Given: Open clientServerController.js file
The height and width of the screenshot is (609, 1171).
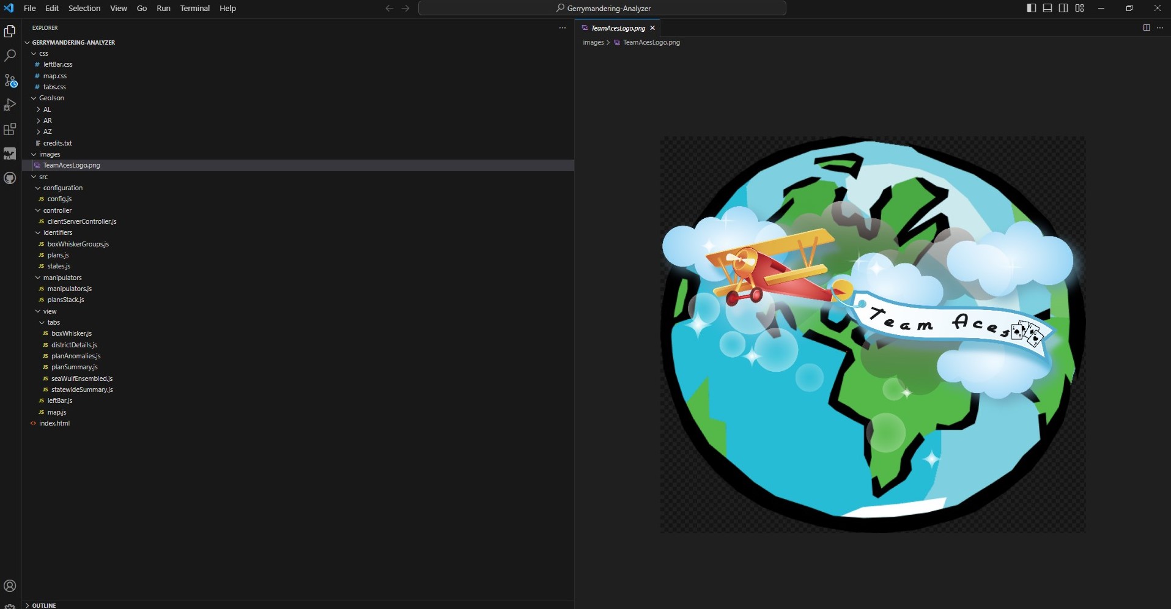Looking at the screenshot, I should pos(81,221).
